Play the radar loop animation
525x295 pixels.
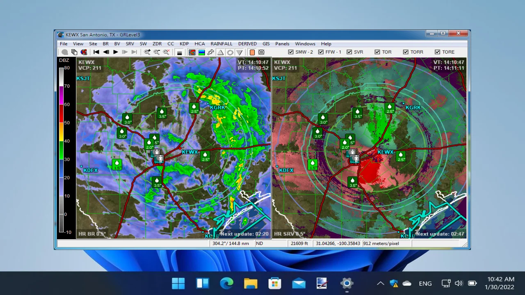point(116,52)
